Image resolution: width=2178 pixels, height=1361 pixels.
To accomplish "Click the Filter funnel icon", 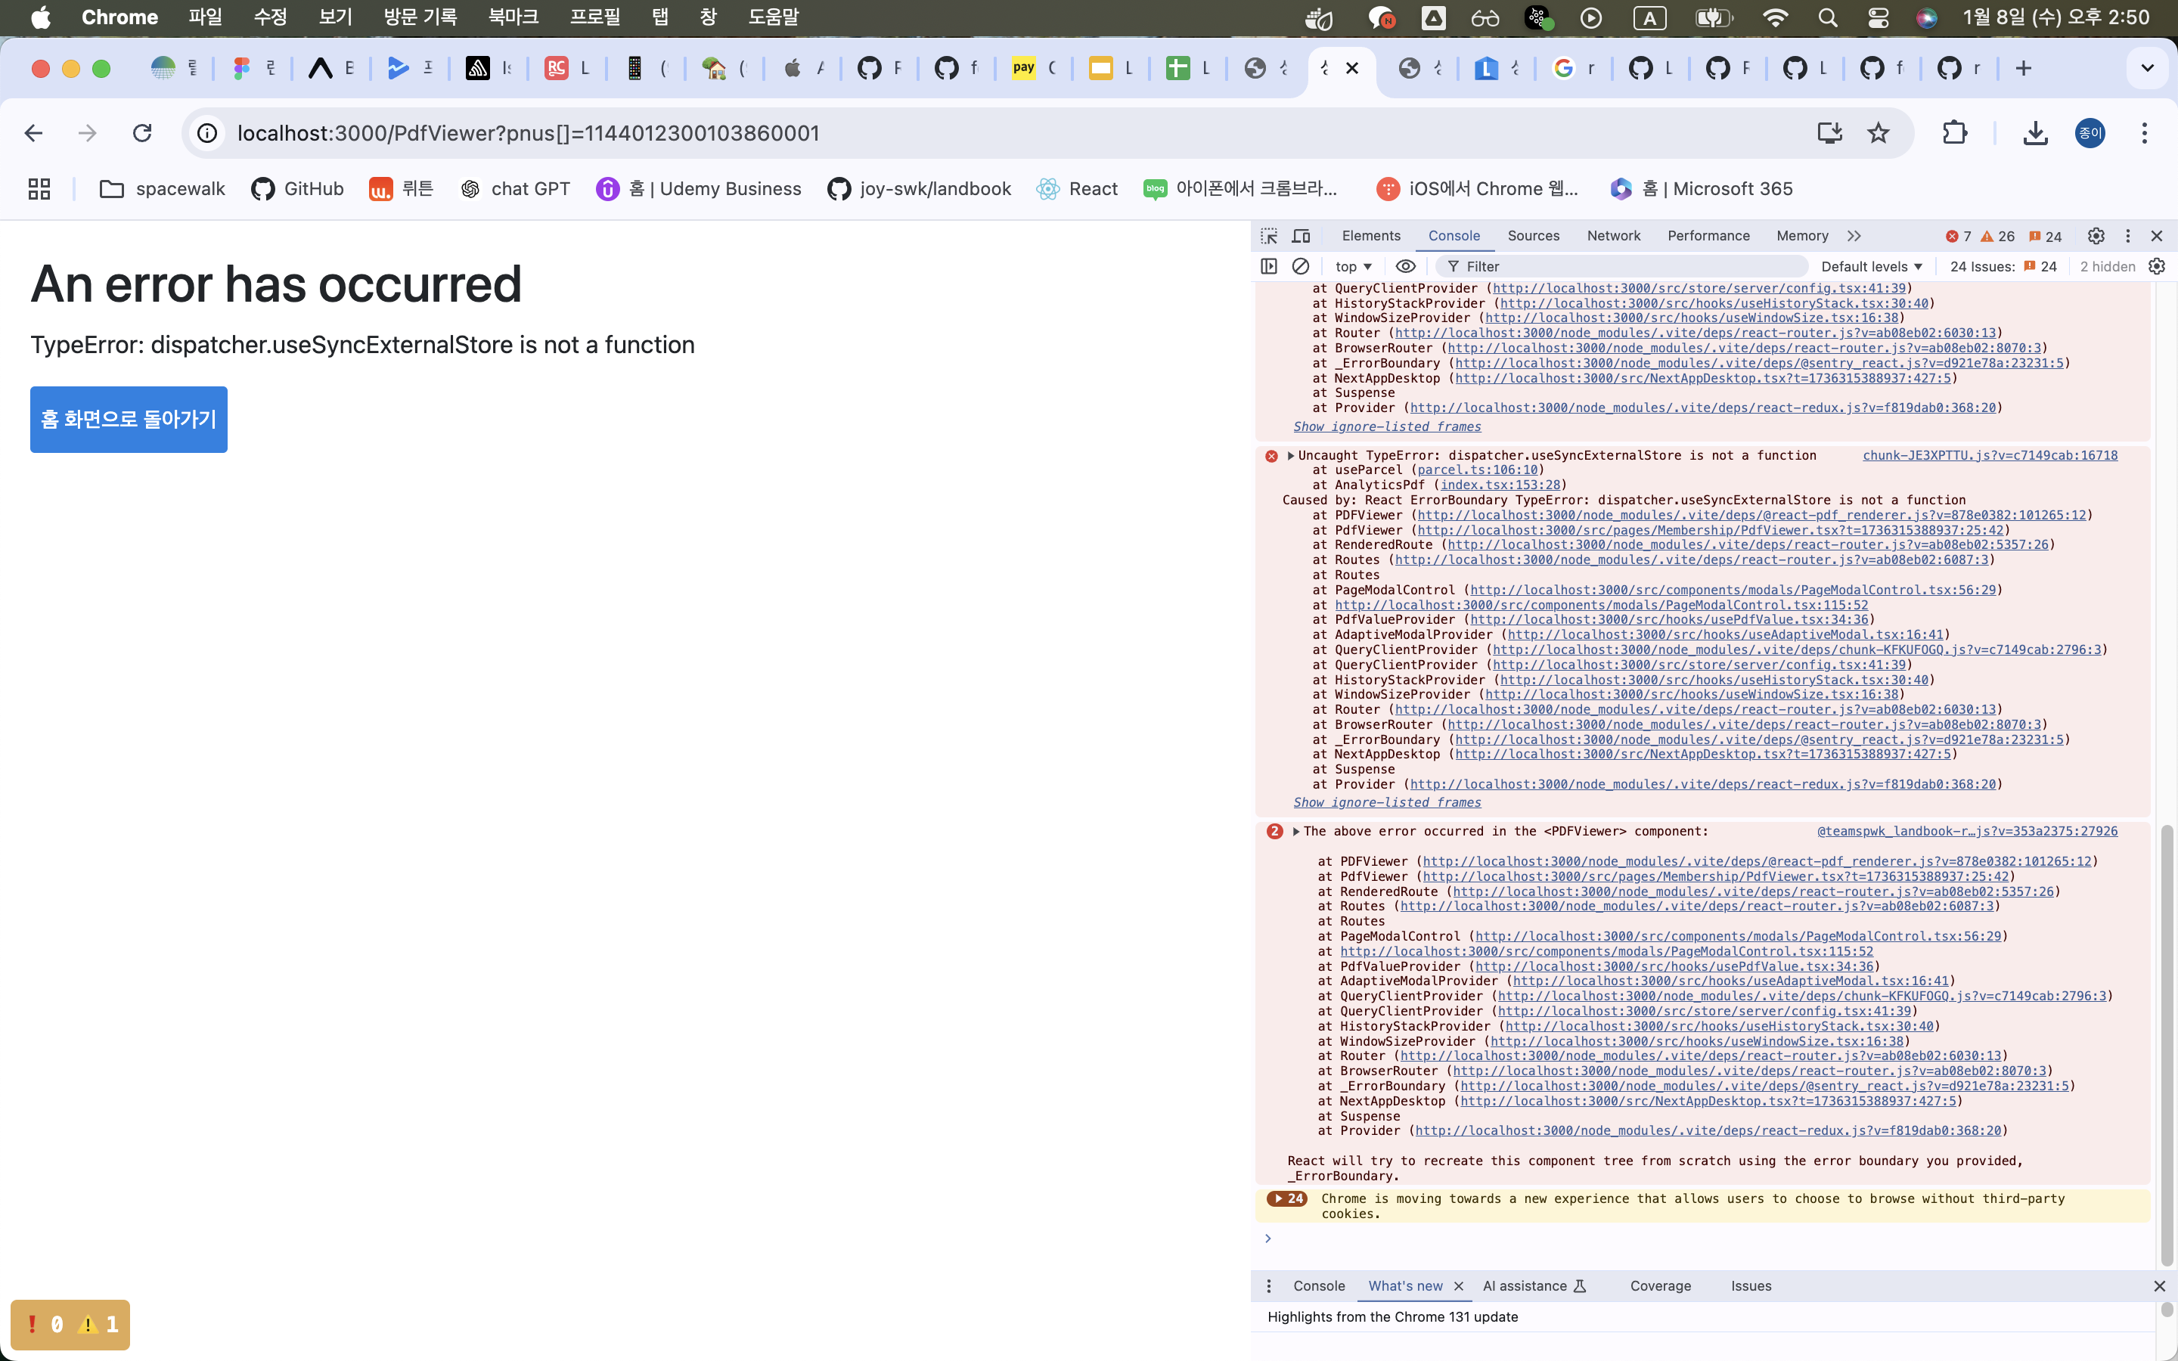I will [1454, 266].
